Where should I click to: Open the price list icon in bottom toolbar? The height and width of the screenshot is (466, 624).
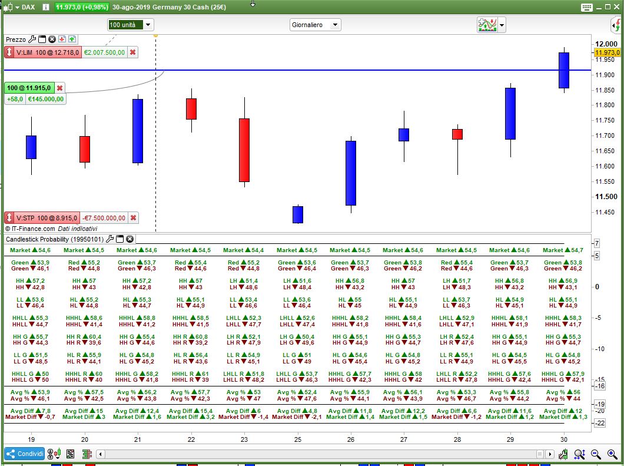(71, 454)
